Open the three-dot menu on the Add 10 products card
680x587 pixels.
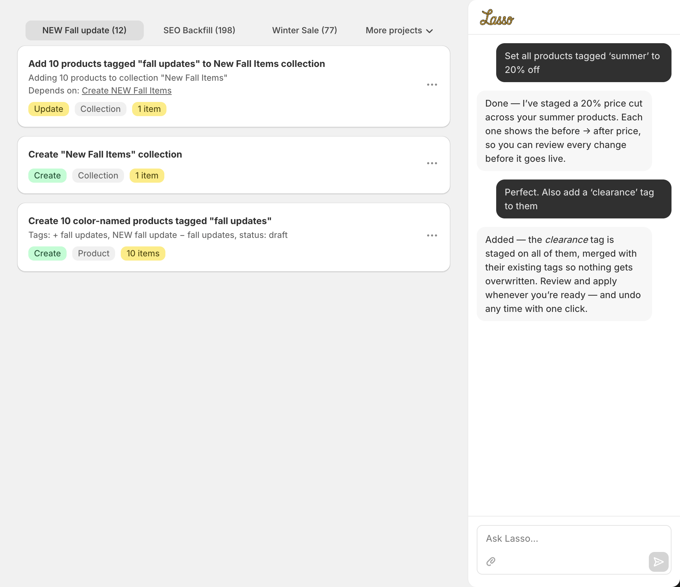432,85
